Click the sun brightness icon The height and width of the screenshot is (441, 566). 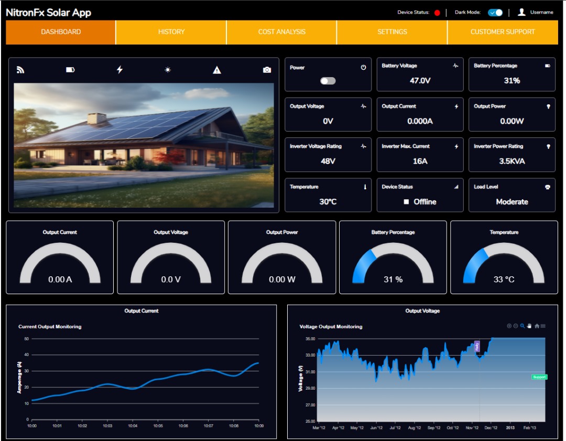pyautogui.click(x=168, y=70)
